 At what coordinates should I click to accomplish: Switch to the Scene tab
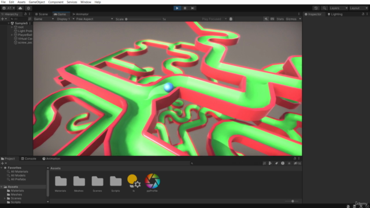42,14
